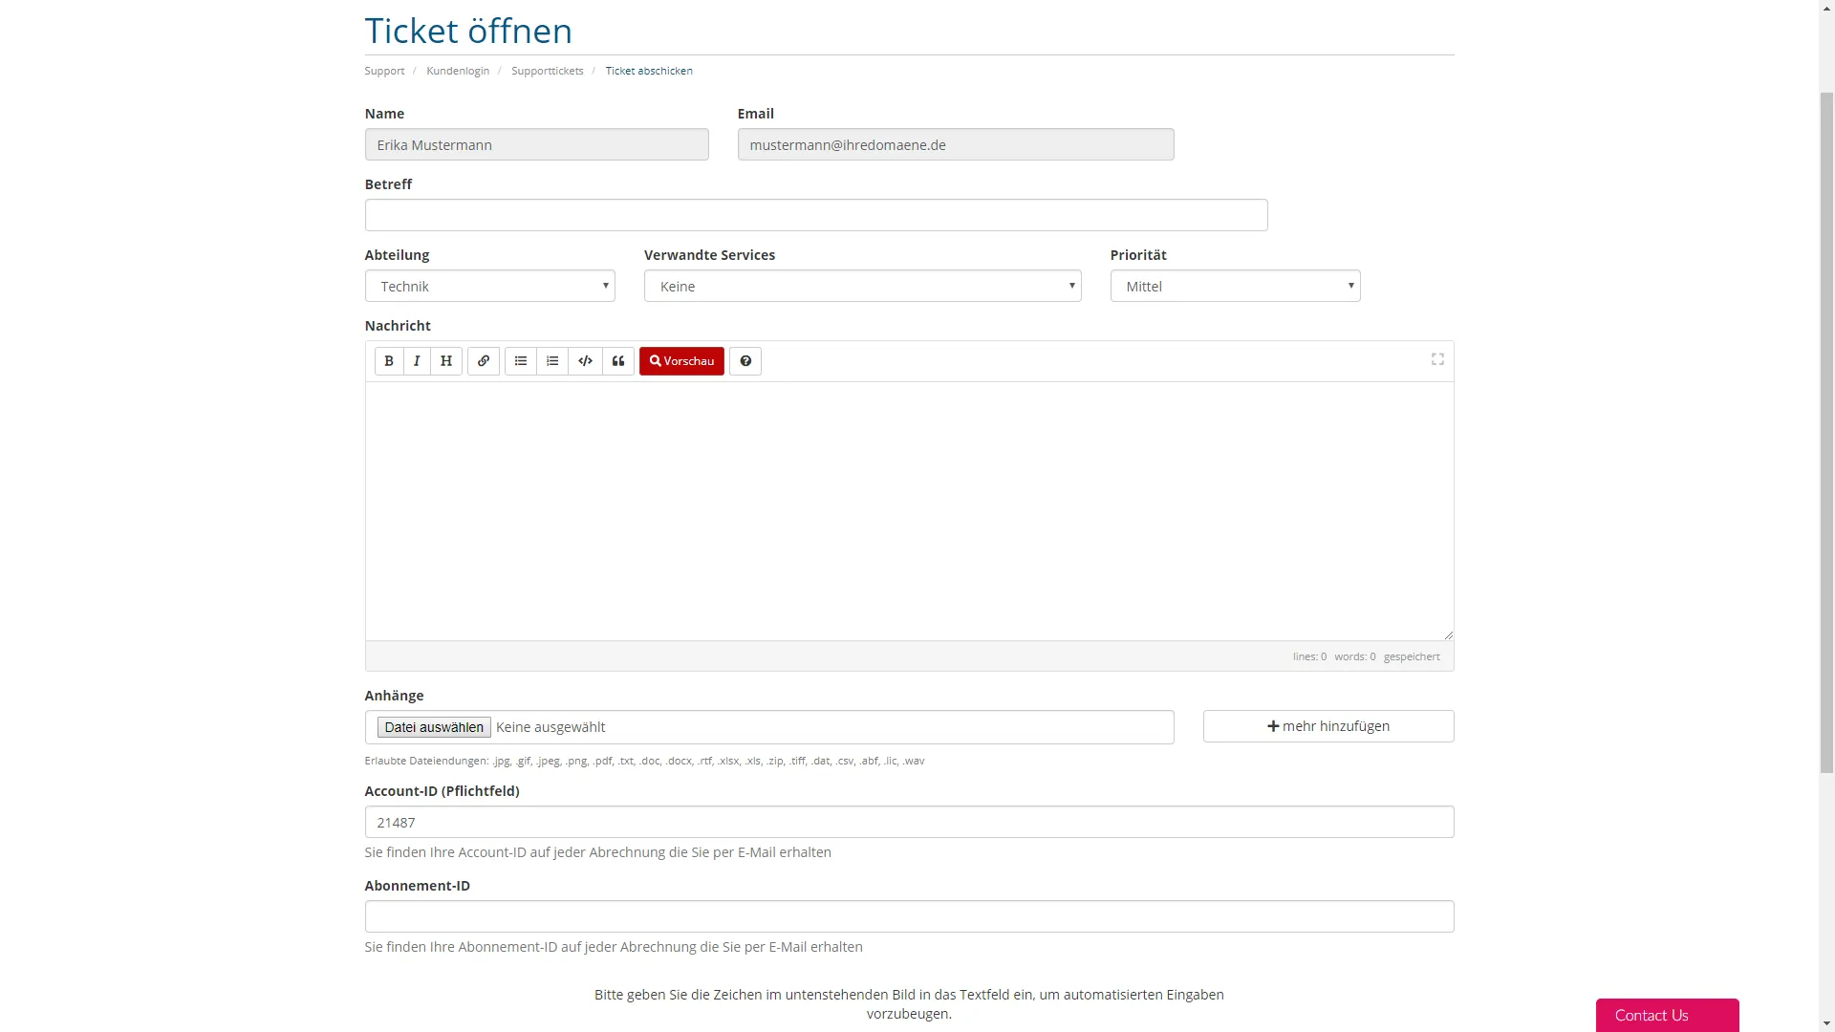Click the 'gespeichert' saved status text
Viewport: 1835px width, 1032px height.
point(1412,656)
